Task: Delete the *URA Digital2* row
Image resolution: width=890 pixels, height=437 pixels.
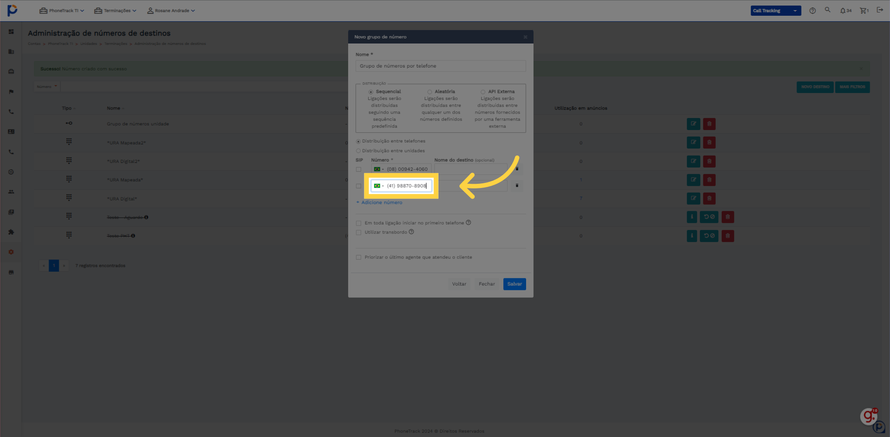Action: tap(709, 162)
